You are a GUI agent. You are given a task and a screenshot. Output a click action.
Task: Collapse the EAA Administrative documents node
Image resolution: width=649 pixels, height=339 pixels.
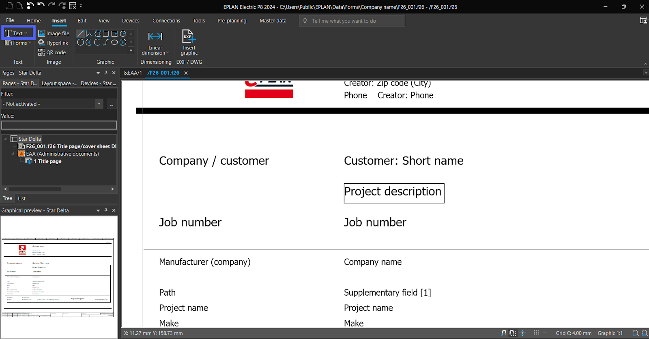click(x=13, y=154)
